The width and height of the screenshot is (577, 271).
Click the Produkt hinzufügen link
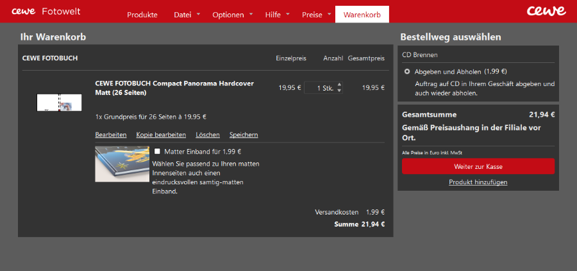[x=478, y=182]
